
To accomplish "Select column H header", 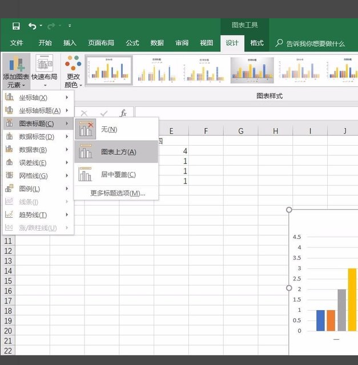I will click(x=275, y=131).
